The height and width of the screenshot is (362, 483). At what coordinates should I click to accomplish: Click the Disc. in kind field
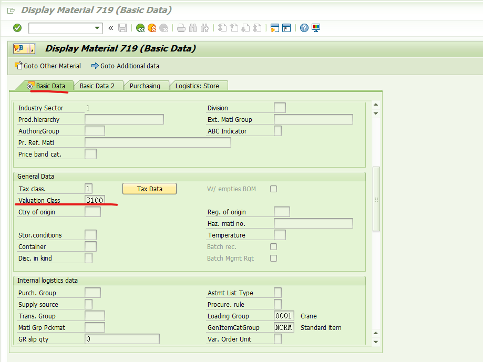[x=88, y=258]
